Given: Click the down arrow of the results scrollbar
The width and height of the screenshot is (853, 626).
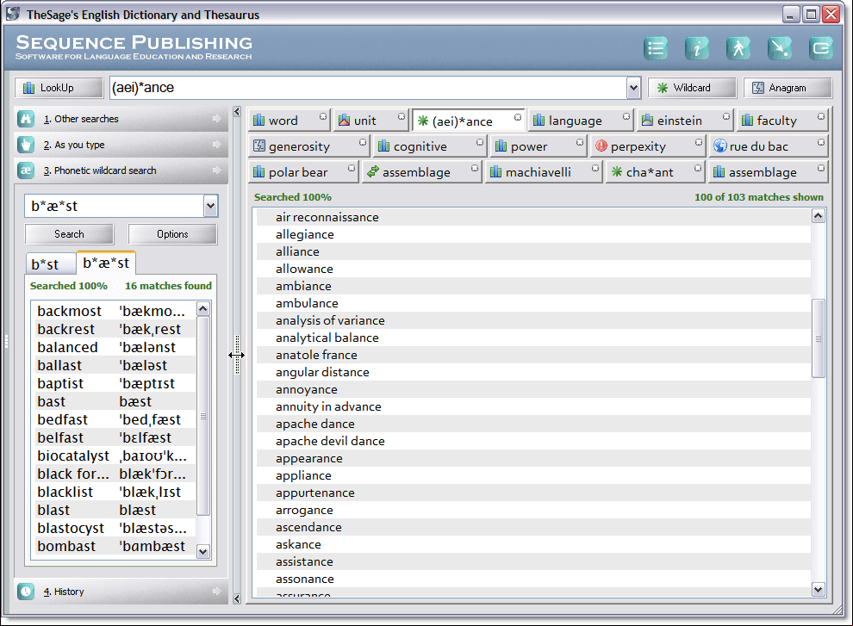Looking at the screenshot, I should [819, 589].
